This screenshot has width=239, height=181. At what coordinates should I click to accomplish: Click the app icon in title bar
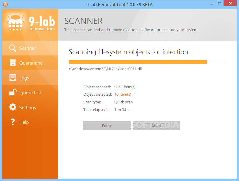[5, 4]
